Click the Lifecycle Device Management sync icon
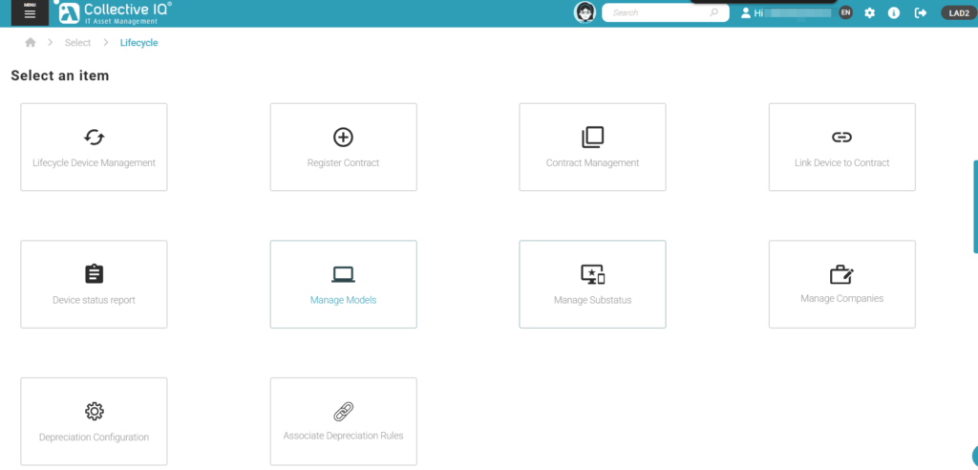This screenshot has height=470, width=978. click(x=94, y=137)
